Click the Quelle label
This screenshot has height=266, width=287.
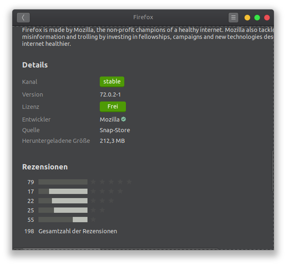31,130
